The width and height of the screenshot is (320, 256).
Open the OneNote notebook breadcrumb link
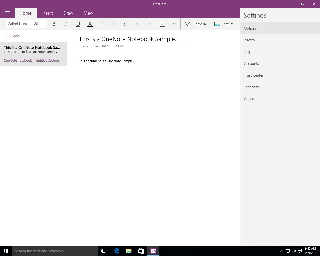tap(18, 60)
